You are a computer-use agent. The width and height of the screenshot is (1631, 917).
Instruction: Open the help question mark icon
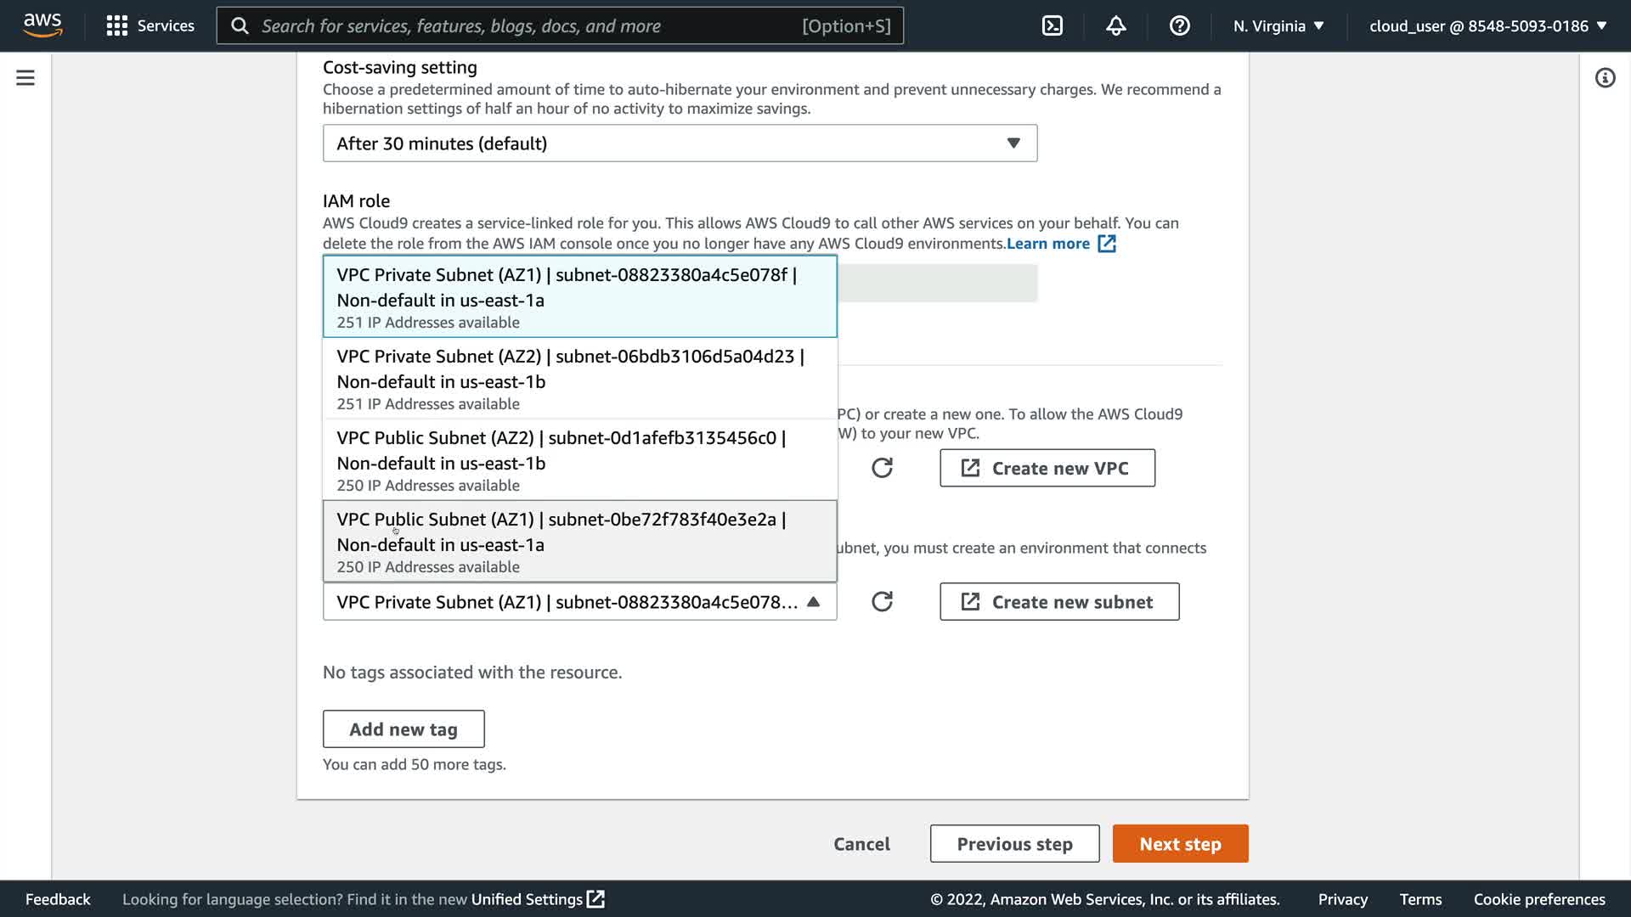coord(1179,25)
